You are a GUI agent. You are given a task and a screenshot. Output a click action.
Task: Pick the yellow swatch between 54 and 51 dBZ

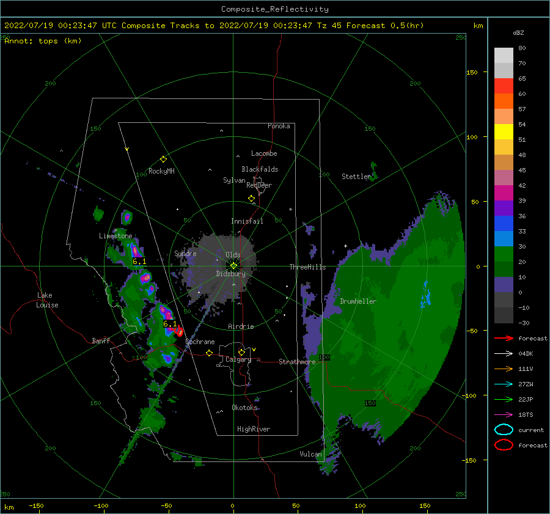coord(504,132)
